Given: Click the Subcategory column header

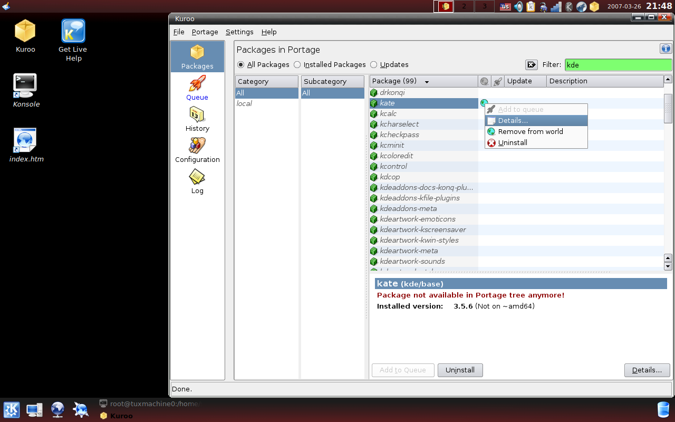Looking at the screenshot, I should [333, 82].
